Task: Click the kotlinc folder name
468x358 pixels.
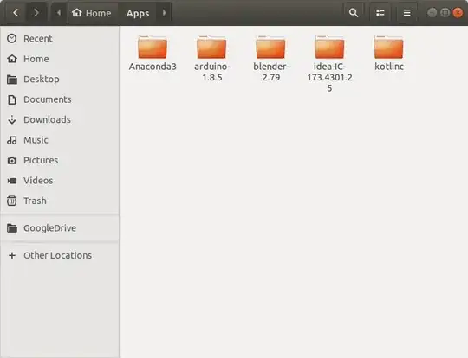Action: [389, 67]
